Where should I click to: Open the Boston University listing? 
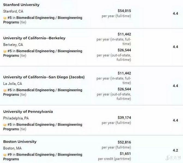(20, 141)
